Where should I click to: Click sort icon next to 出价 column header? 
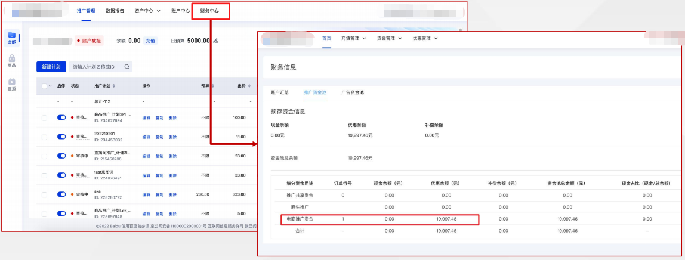tap(249, 86)
